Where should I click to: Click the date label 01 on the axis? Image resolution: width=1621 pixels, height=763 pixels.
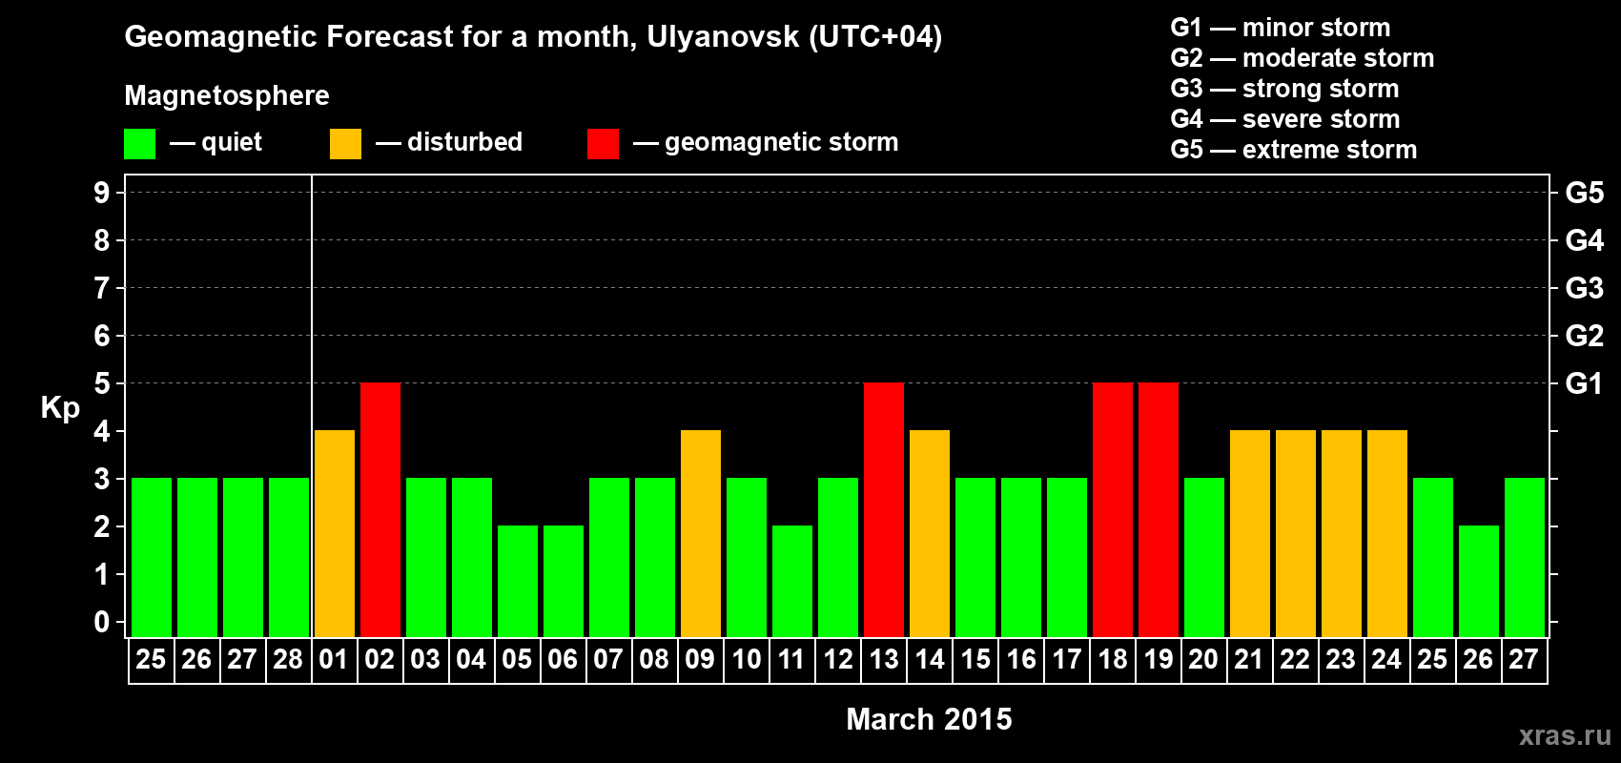pyautogui.click(x=334, y=660)
